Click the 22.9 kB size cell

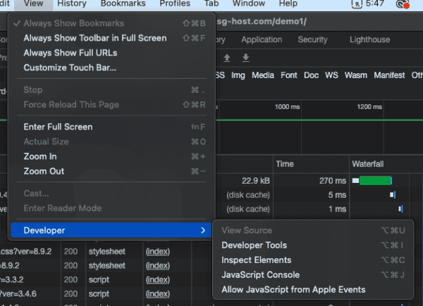point(255,181)
